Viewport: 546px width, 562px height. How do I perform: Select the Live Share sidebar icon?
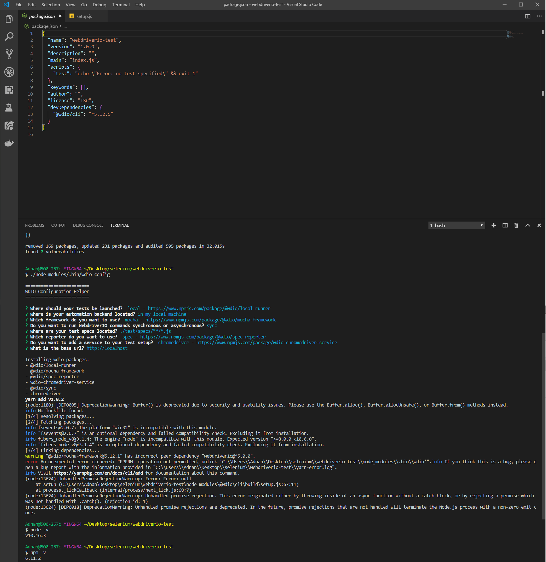point(9,125)
